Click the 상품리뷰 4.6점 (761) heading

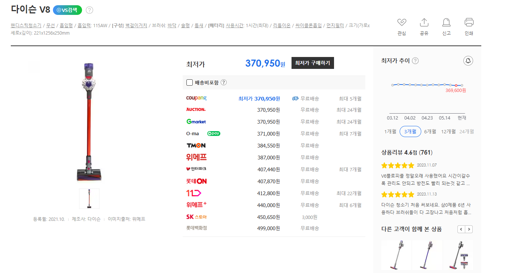pos(407,152)
